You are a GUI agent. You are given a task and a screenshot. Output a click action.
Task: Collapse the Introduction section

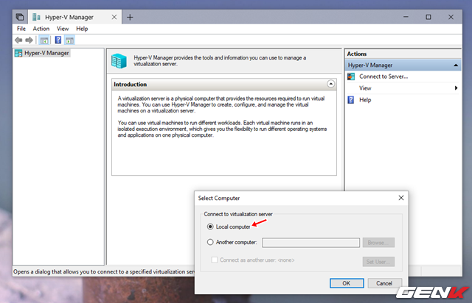[x=330, y=84]
